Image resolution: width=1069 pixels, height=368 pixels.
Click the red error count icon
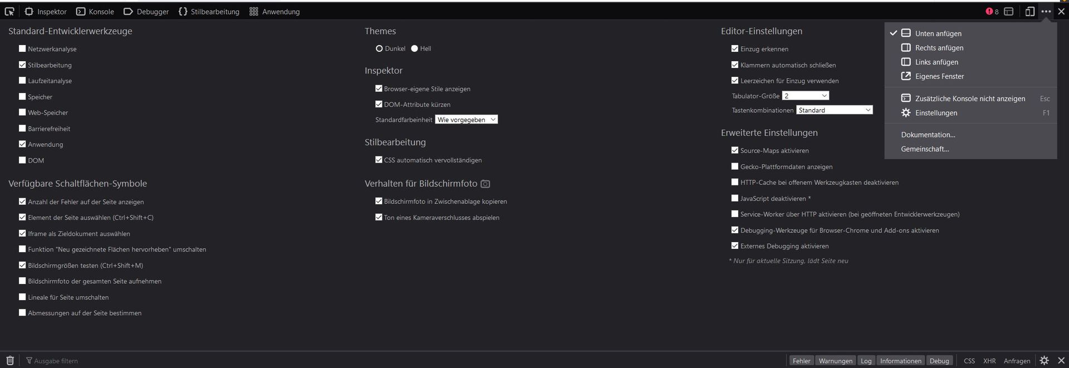(x=989, y=11)
